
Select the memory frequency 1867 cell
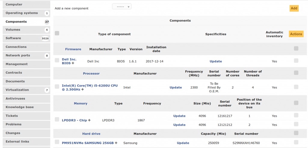point(141,120)
